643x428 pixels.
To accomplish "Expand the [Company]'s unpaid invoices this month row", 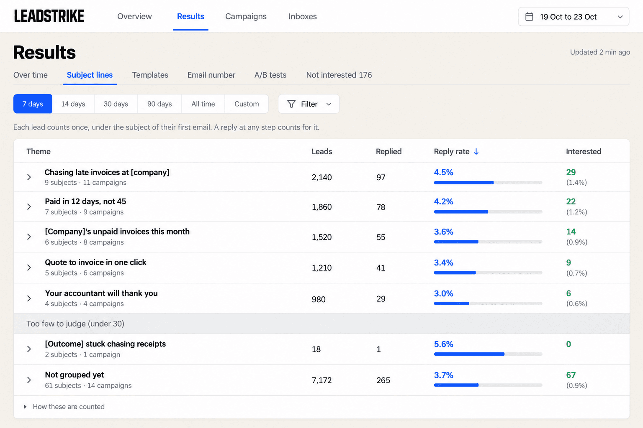I will point(29,237).
